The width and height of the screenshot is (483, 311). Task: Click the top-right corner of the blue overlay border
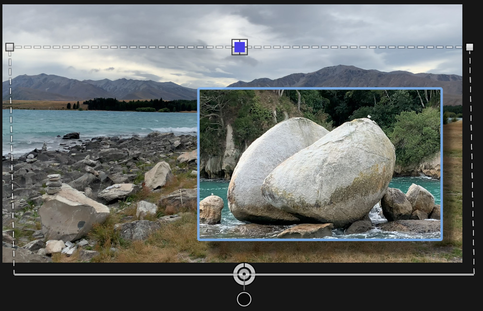[441, 89]
